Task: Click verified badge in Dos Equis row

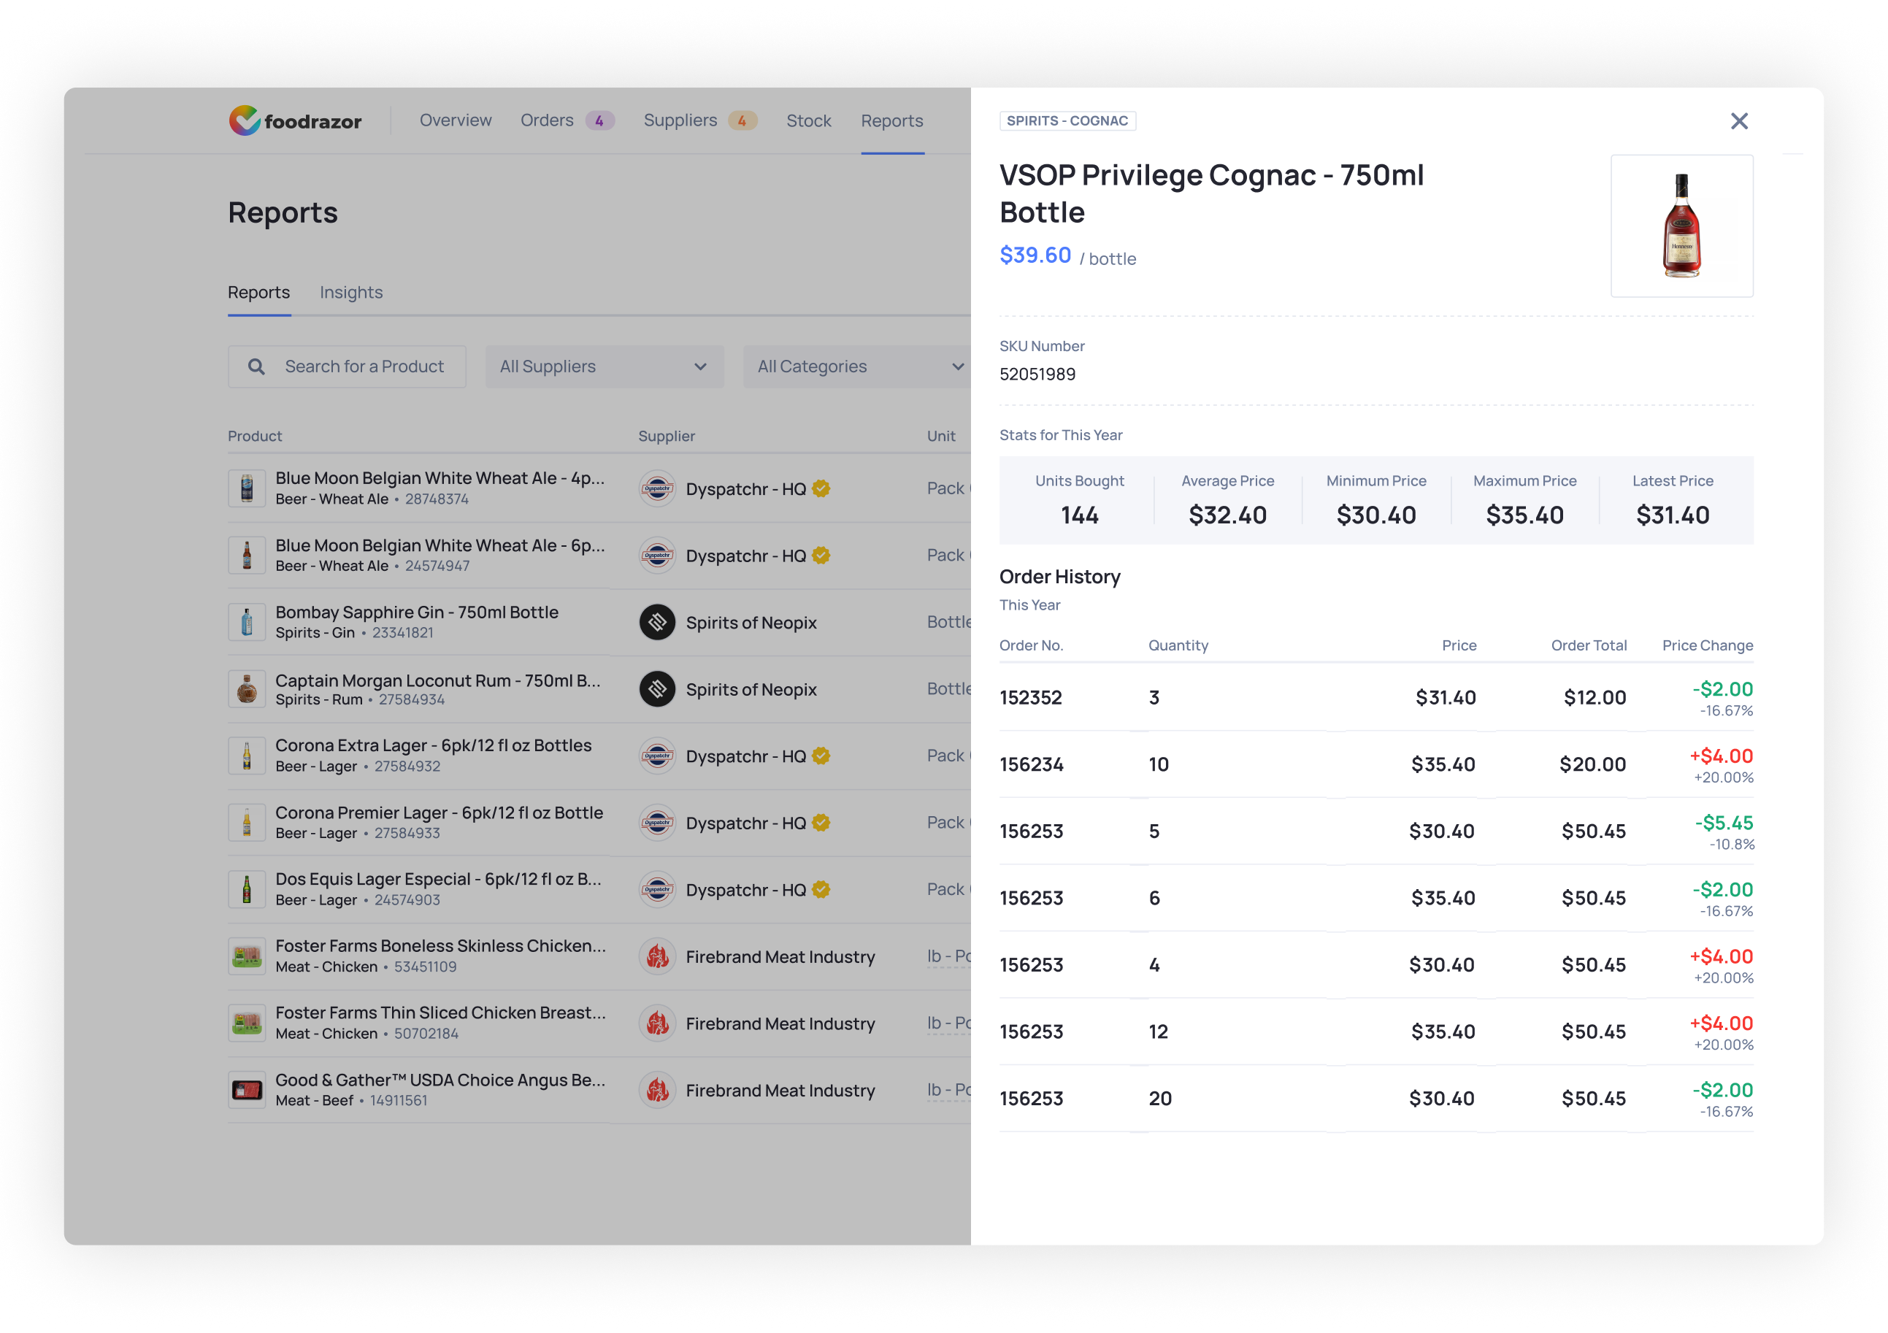Action: pyautogui.click(x=821, y=889)
